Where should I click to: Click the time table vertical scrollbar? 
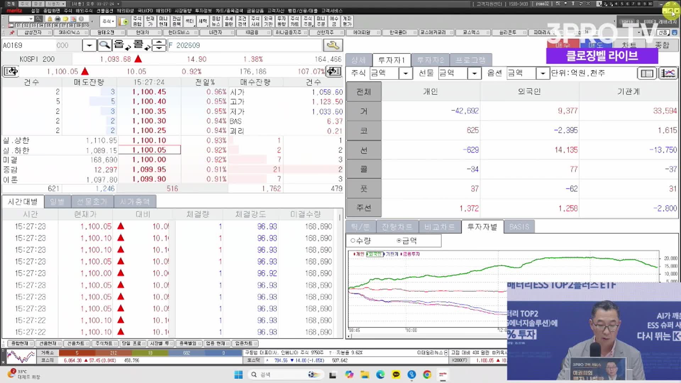(x=339, y=273)
